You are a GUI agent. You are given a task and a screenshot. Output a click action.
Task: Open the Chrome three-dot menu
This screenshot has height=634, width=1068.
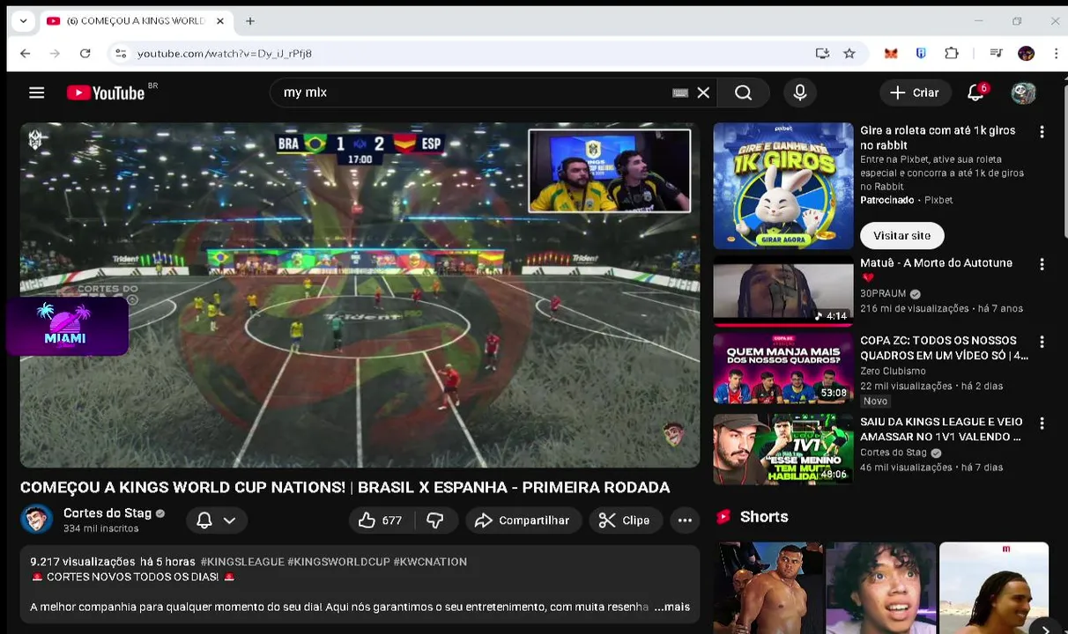pos(1056,54)
